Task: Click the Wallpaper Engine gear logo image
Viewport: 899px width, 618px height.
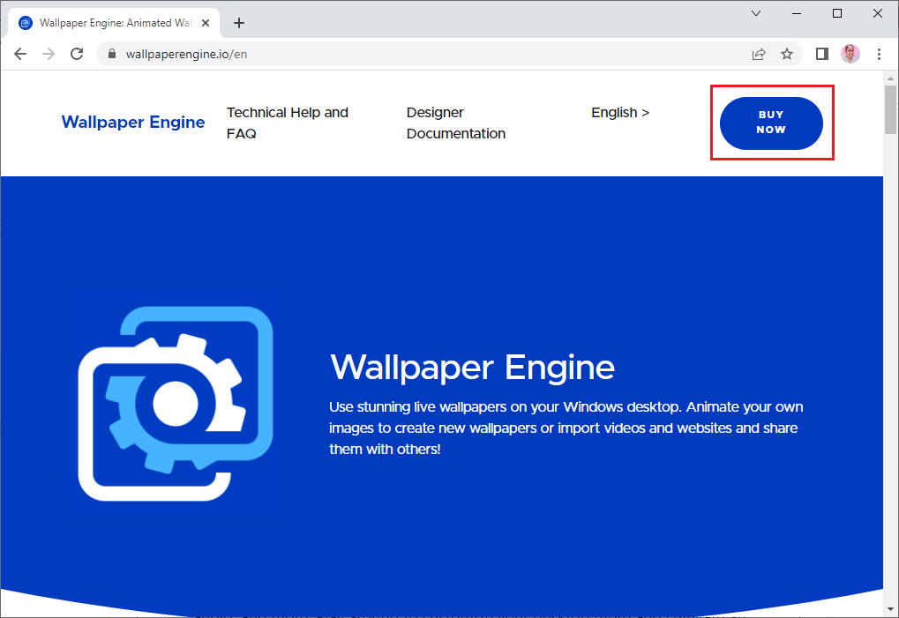Action: click(x=176, y=404)
